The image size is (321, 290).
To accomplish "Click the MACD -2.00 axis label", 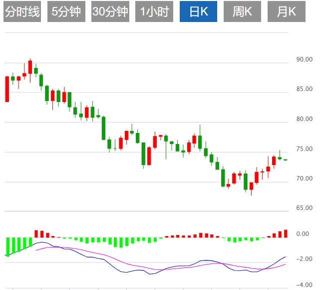I will [x=305, y=259].
